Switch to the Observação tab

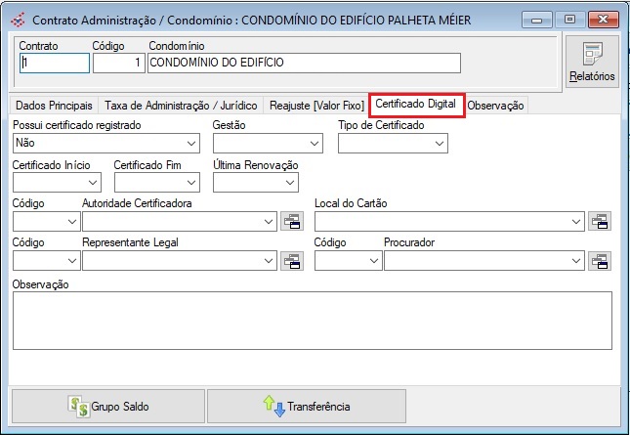pos(496,106)
